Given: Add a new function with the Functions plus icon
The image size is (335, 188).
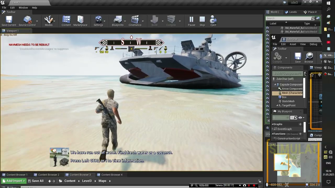Looking at the screenshot, I should coord(300,134).
